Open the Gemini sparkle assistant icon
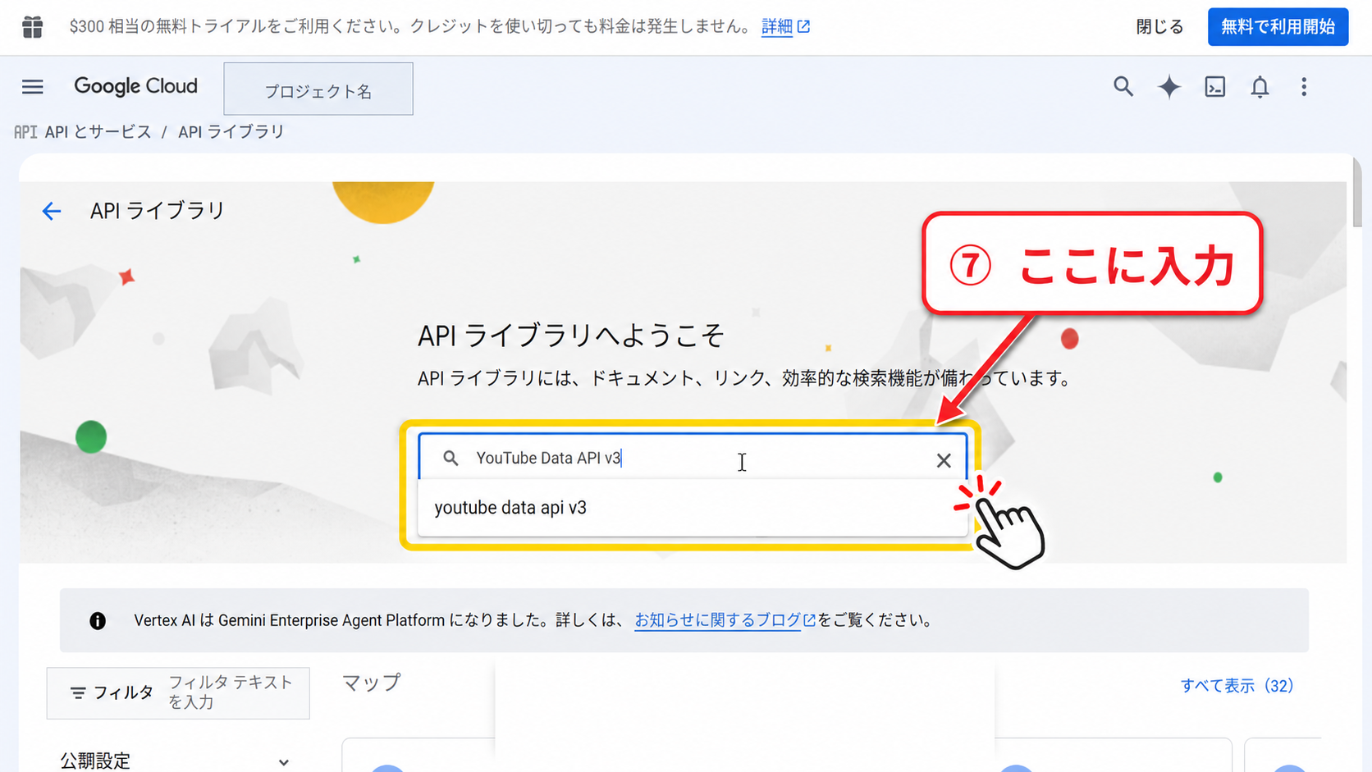Viewport: 1372px width, 772px height. pos(1169,86)
